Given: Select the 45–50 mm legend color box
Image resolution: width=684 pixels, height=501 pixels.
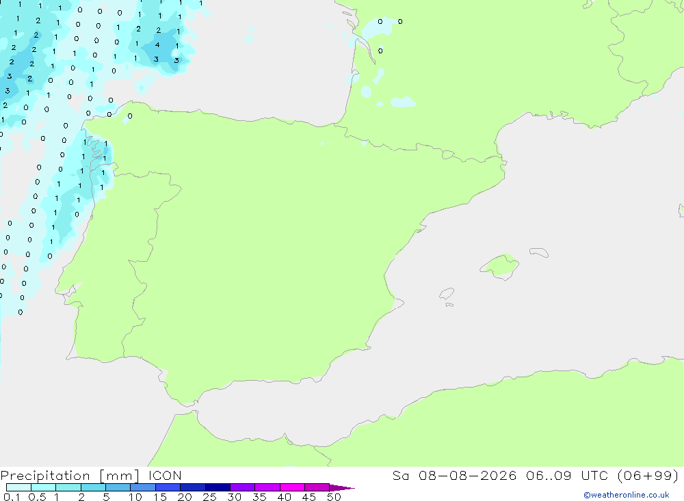Looking at the screenshot, I should (317, 487).
